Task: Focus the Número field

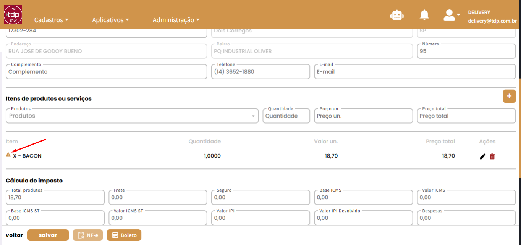Action: click(466, 51)
